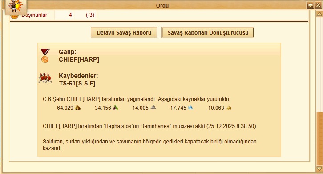Open the Detaylı Savaş Raporu button
The height and width of the screenshot is (174, 323).
tap(124, 33)
